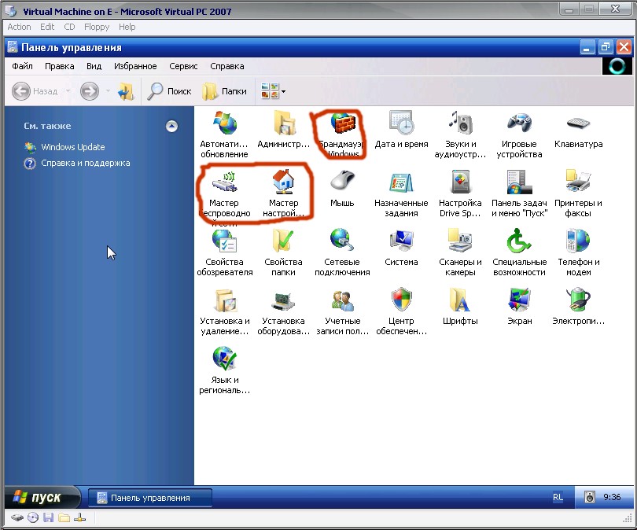
Task: Collapse the См. также side panel
Action: tap(172, 127)
